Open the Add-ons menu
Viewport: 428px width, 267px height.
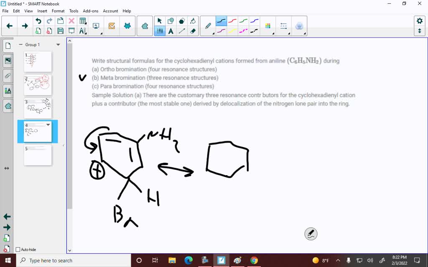click(x=90, y=11)
